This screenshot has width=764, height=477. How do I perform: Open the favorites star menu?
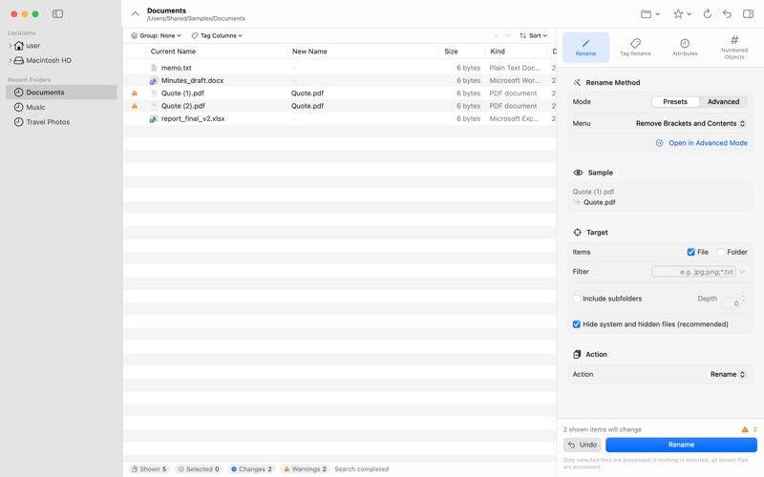point(682,14)
